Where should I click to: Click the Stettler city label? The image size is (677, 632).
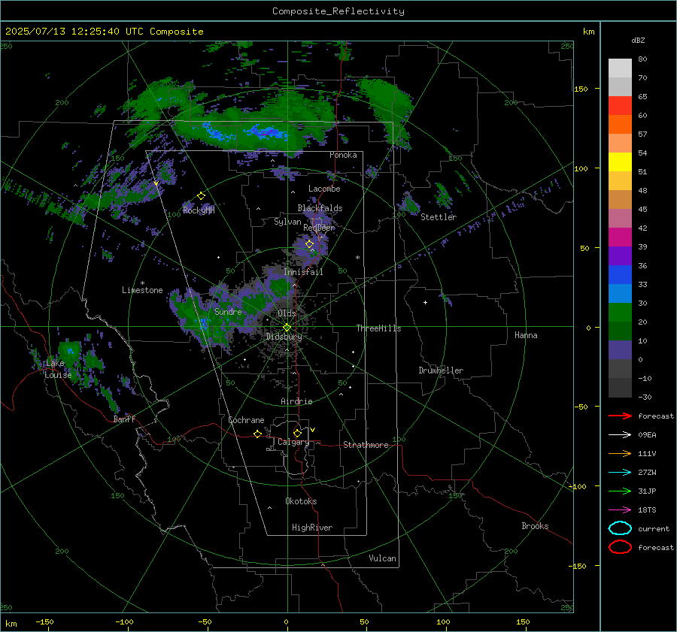click(439, 217)
